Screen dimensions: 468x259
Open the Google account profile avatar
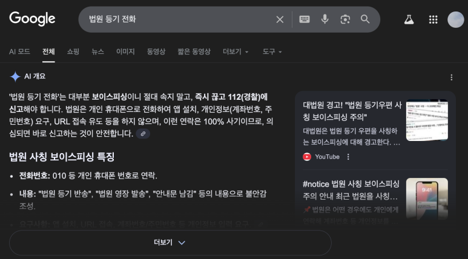(455, 20)
